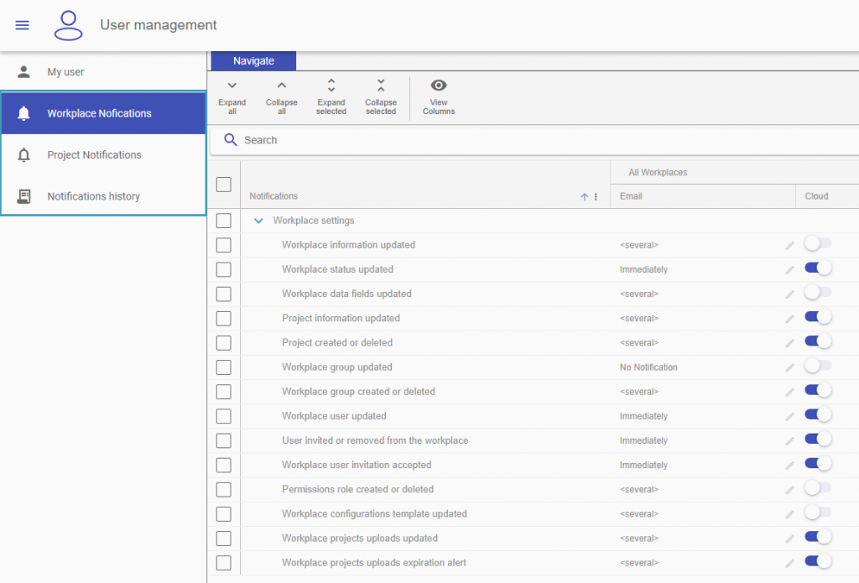Click 'Workplace projects uploads expiration alert' label

coord(374,563)
